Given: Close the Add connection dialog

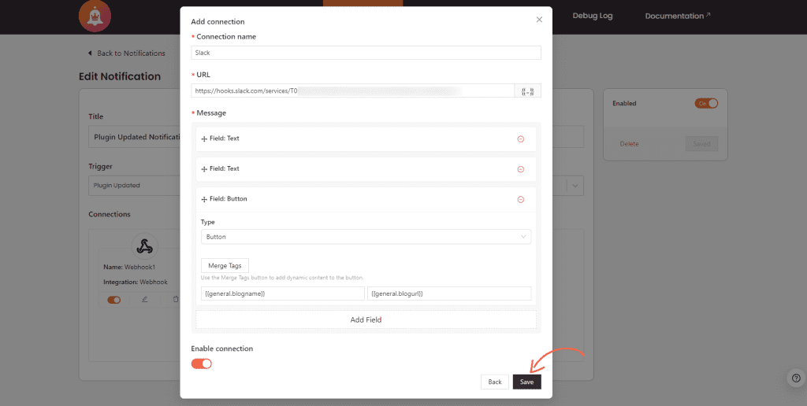Looking at the screenshot, I should [539, 20].
